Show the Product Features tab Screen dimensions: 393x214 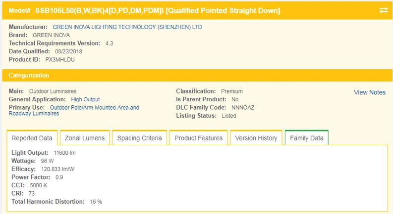point(199,138)
